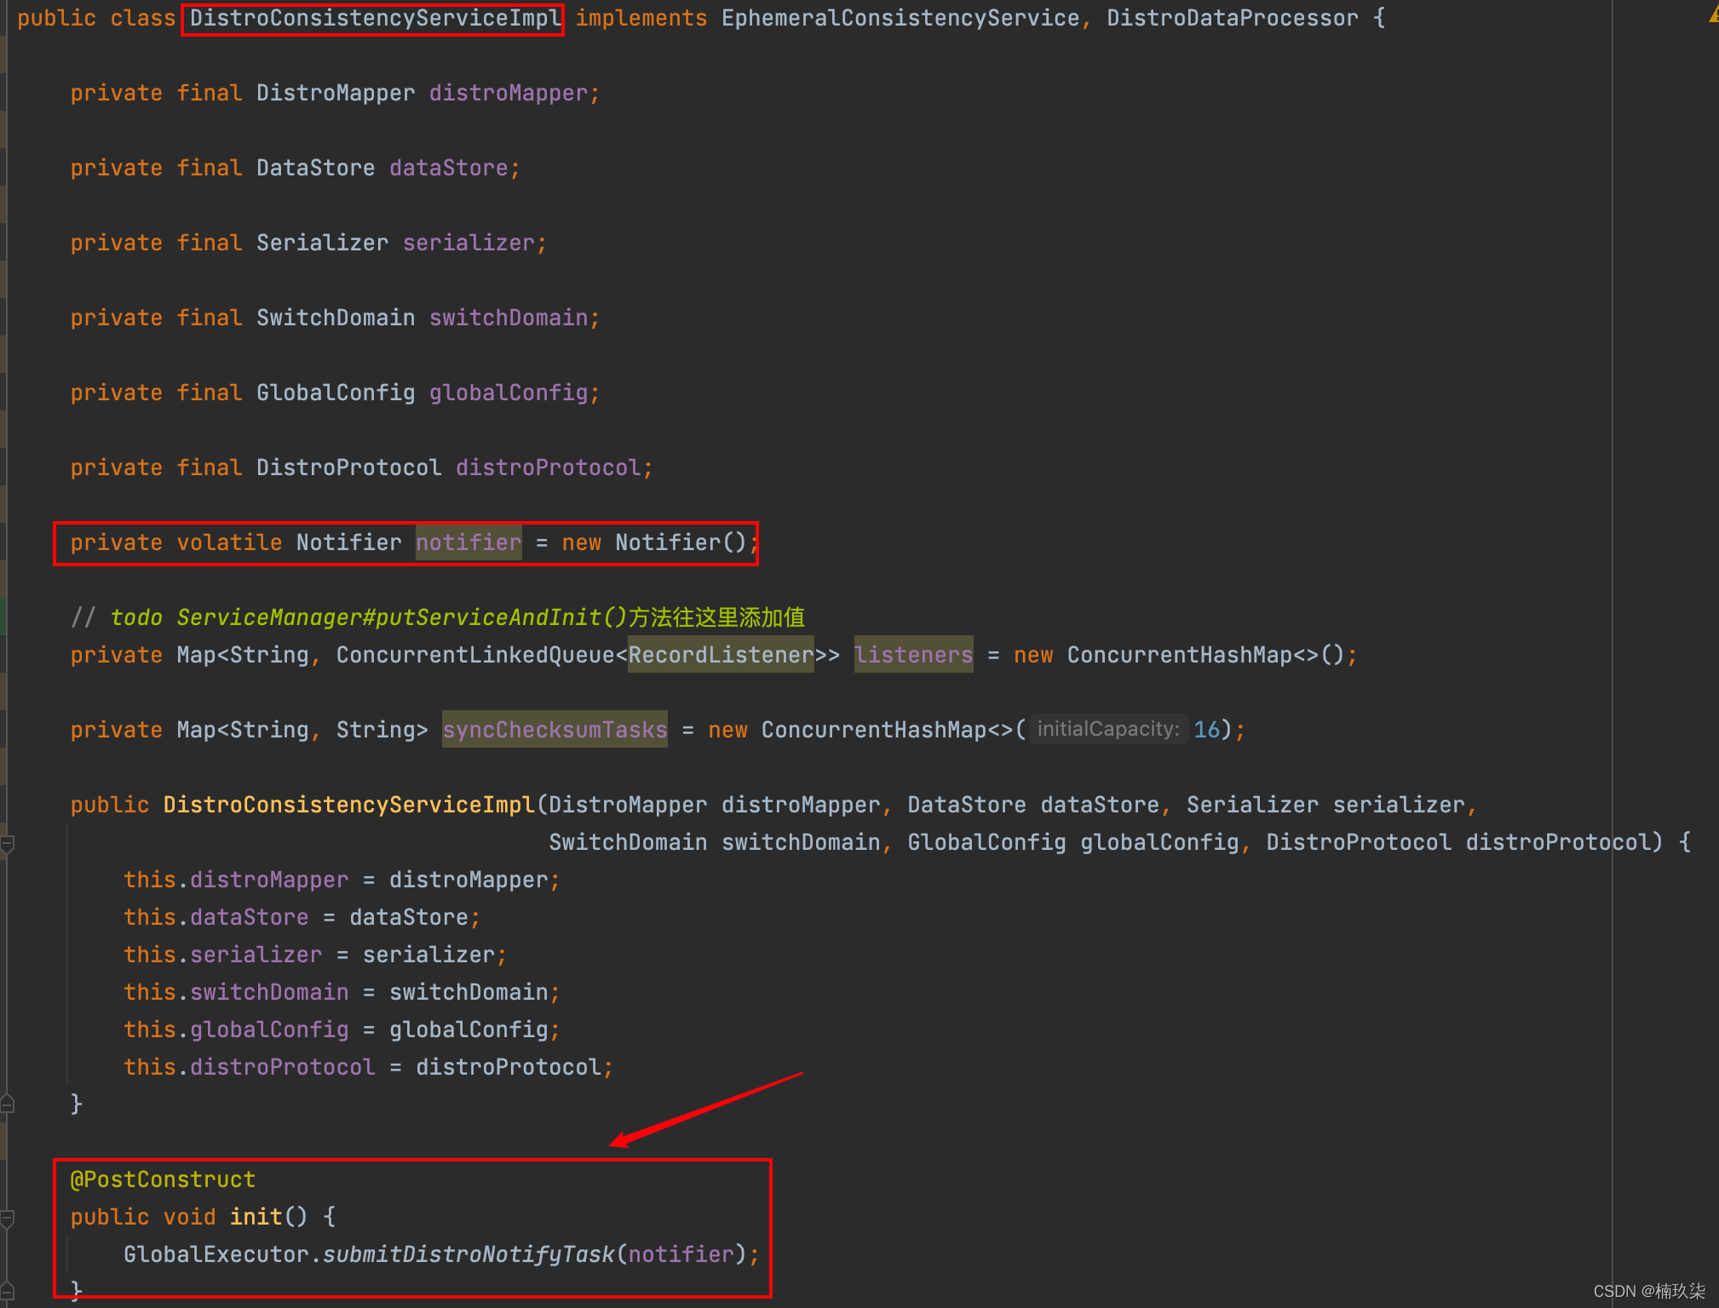Click the submitDistroNotifyTask method call

pos(468,1254)
